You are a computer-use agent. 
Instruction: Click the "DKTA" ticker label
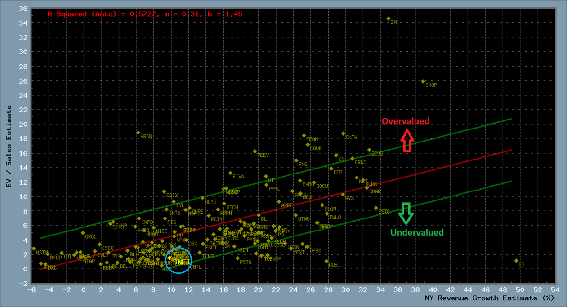point(352,138)
